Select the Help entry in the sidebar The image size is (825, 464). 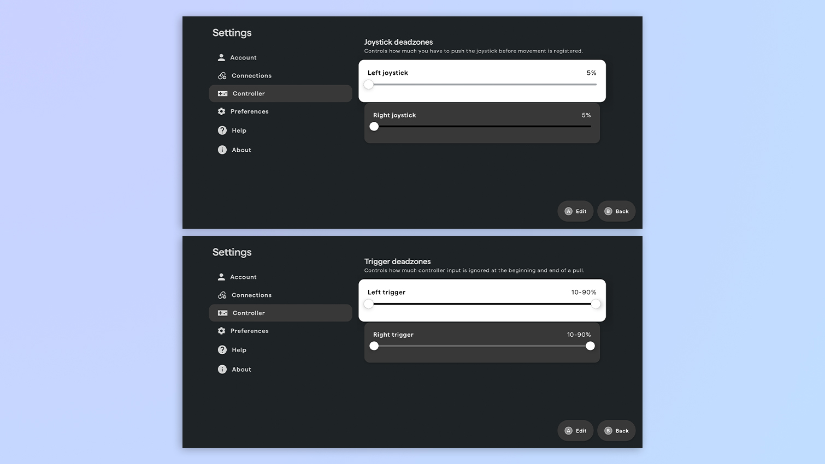239,130
